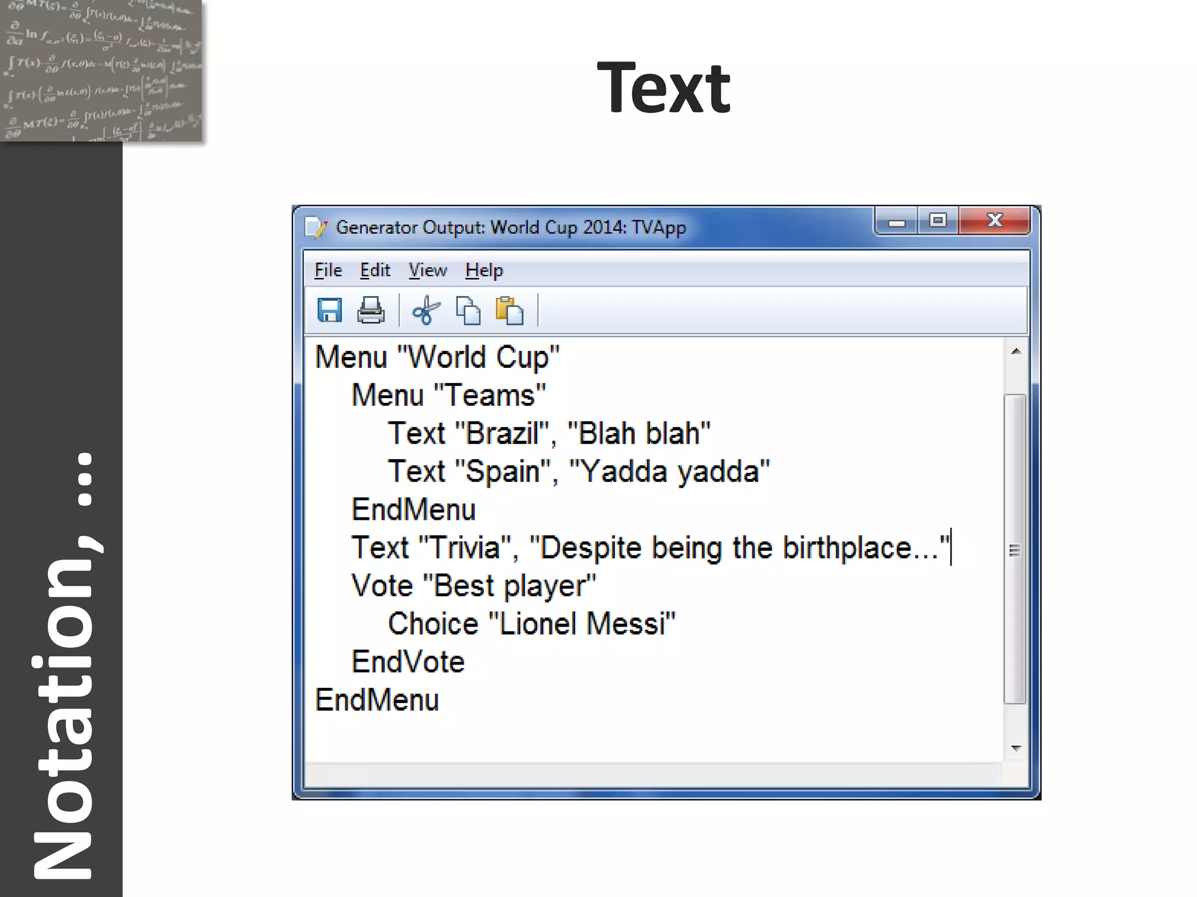Screen dimensions: 1197x897
Task: Click the notepad icon in title bar
Action: 316,227
